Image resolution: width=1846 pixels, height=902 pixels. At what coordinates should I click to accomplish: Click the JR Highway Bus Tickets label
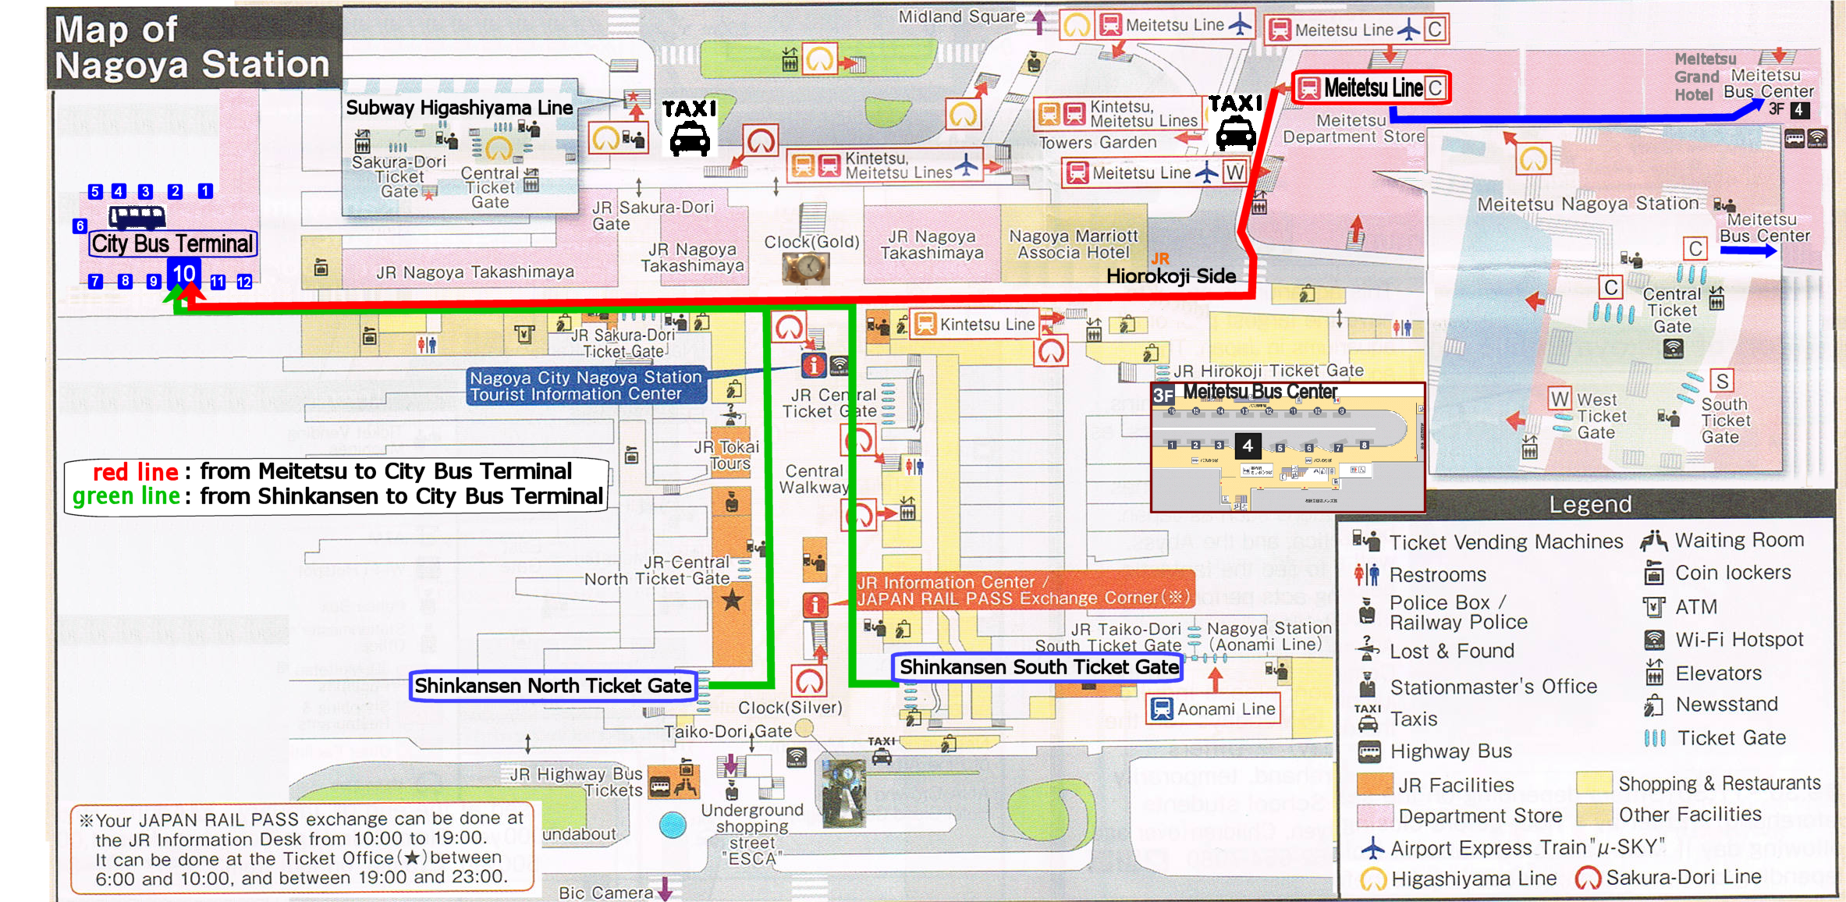pyautogui.click(x=577, y=782)
